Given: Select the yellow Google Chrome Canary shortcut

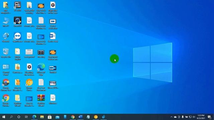Looking at the screenshot, I should click(x=29, y=85).
